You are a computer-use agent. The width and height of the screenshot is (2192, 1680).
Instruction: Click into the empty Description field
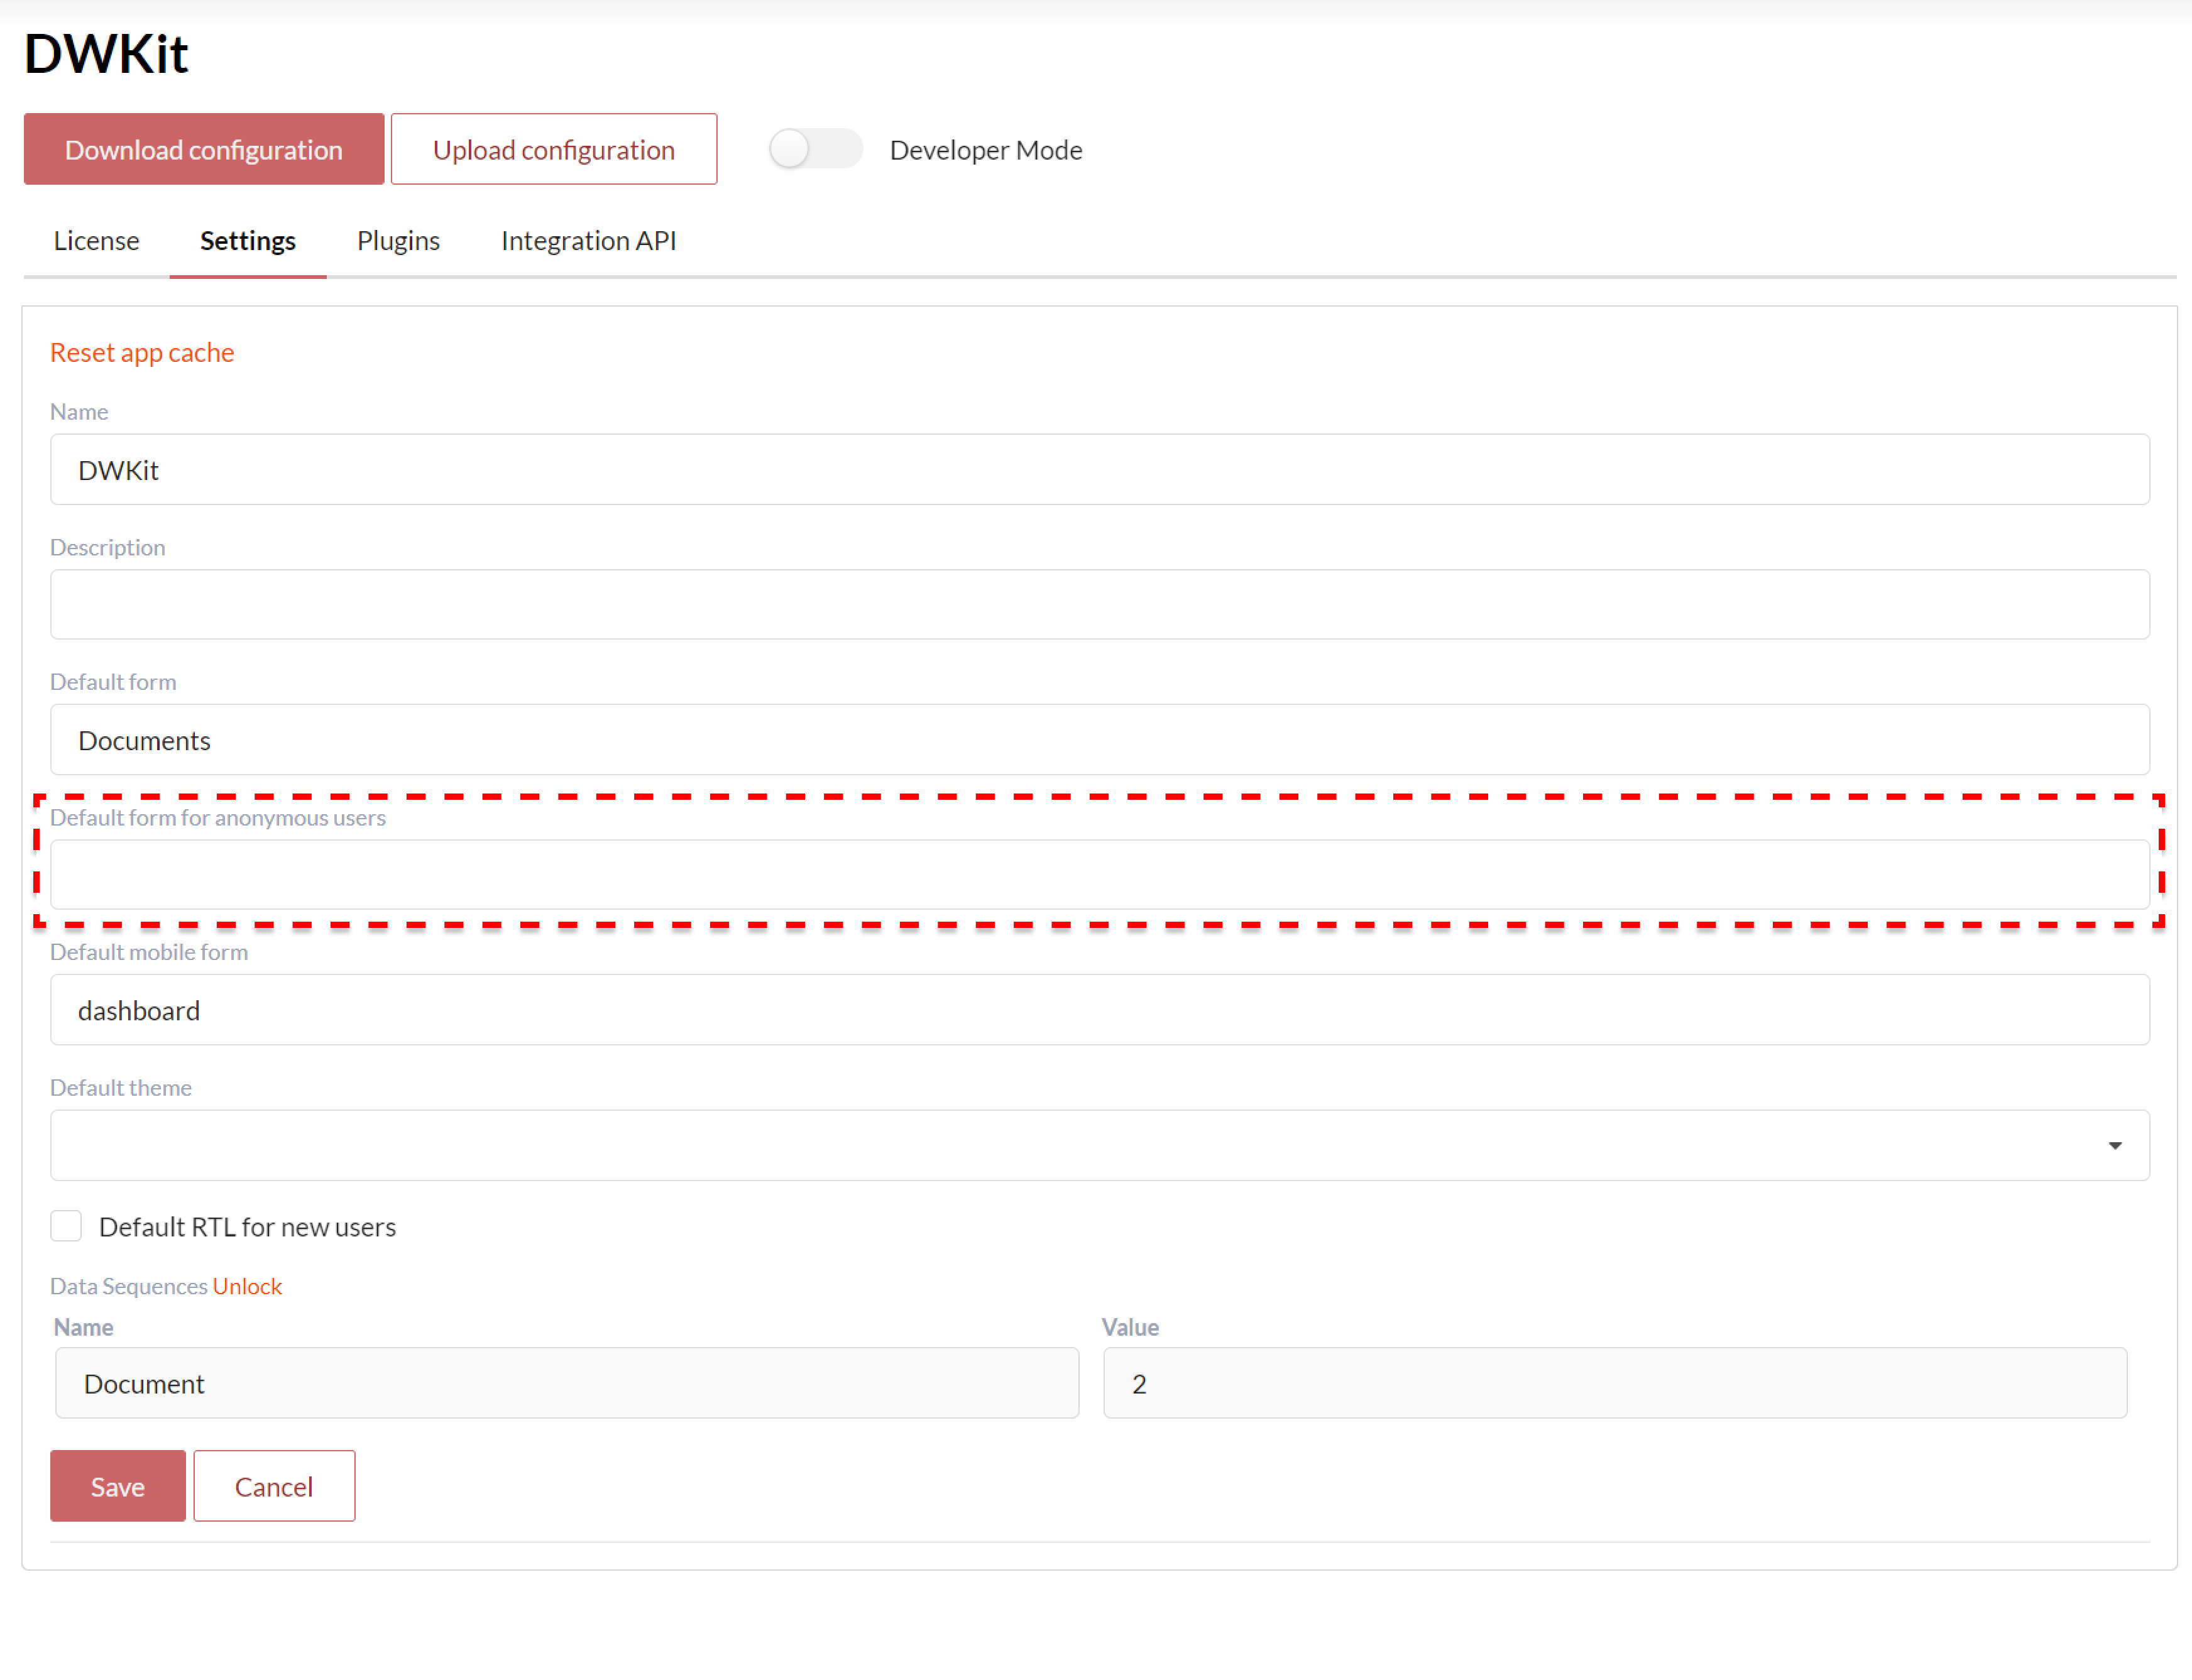coord(1100,605)
